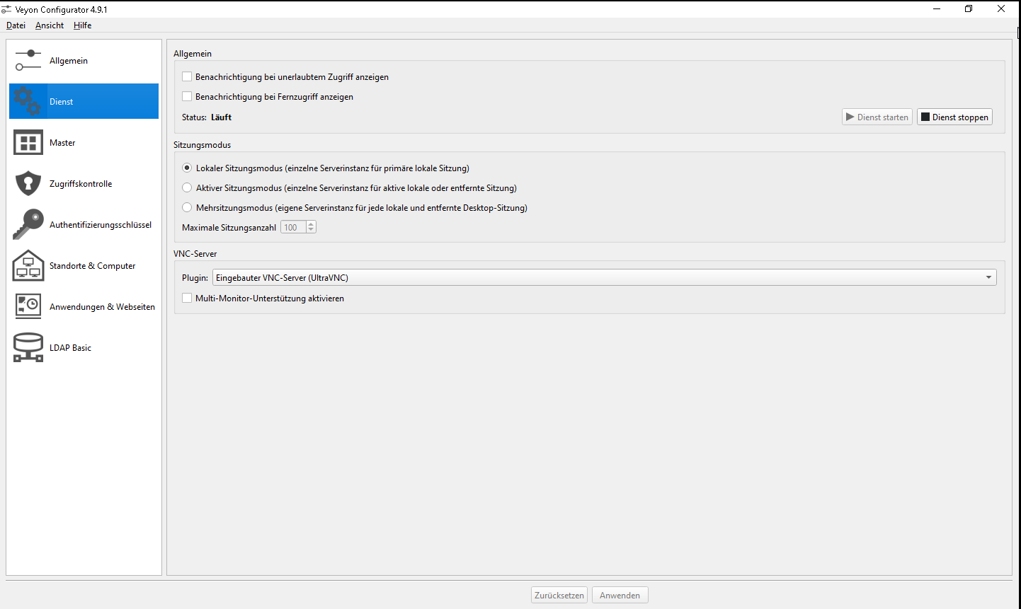Choose Mehrsitzungsmodus radio option

[187, 208]
